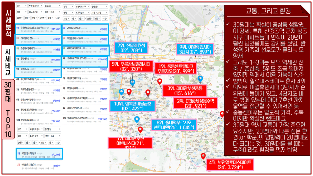Select the red map pin for 푸른창보밀레시티
Image resolution: width=313 pixels, height=176 pixels.
coord(129,92)
